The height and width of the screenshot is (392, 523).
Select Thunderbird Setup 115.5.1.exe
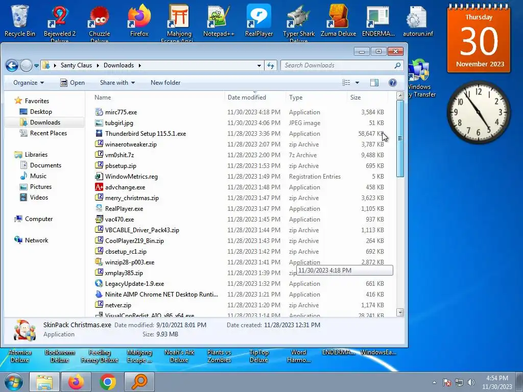[x=239, y=134]
